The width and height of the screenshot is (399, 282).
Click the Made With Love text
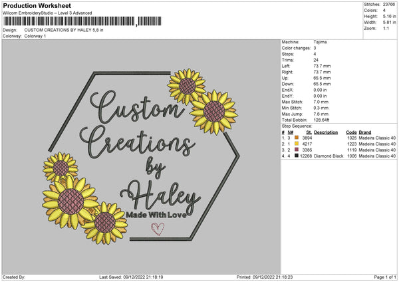coord(156,215)
